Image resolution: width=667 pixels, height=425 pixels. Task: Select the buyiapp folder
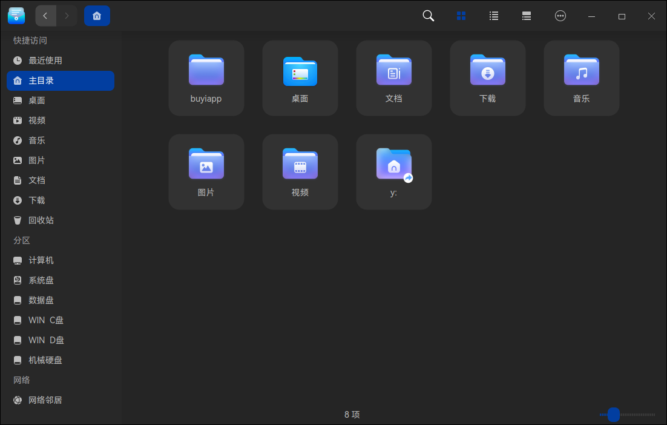(x=206, y=78)
